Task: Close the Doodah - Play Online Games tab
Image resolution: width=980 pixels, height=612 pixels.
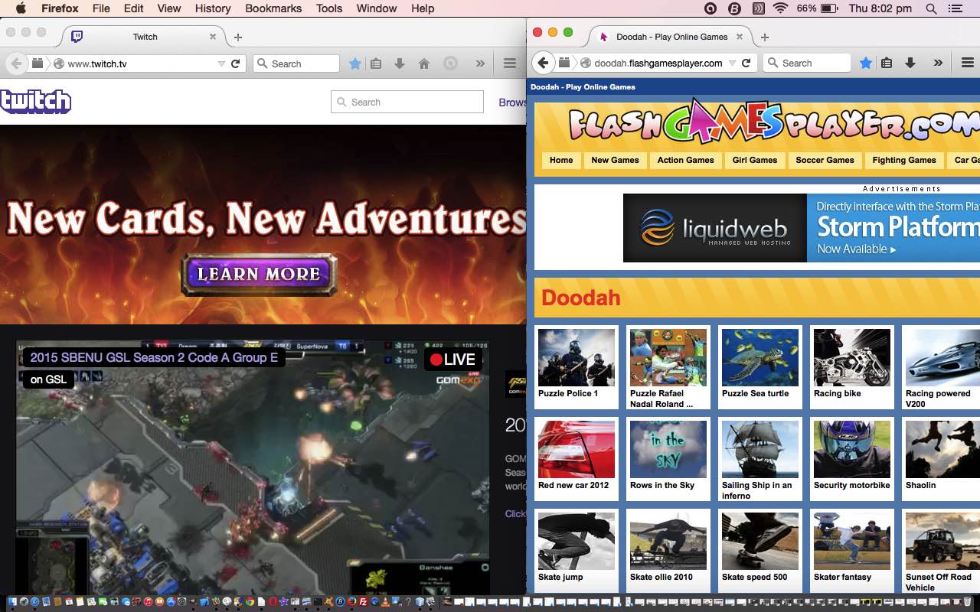Action: pyautogui.click(x=739, y=36)
